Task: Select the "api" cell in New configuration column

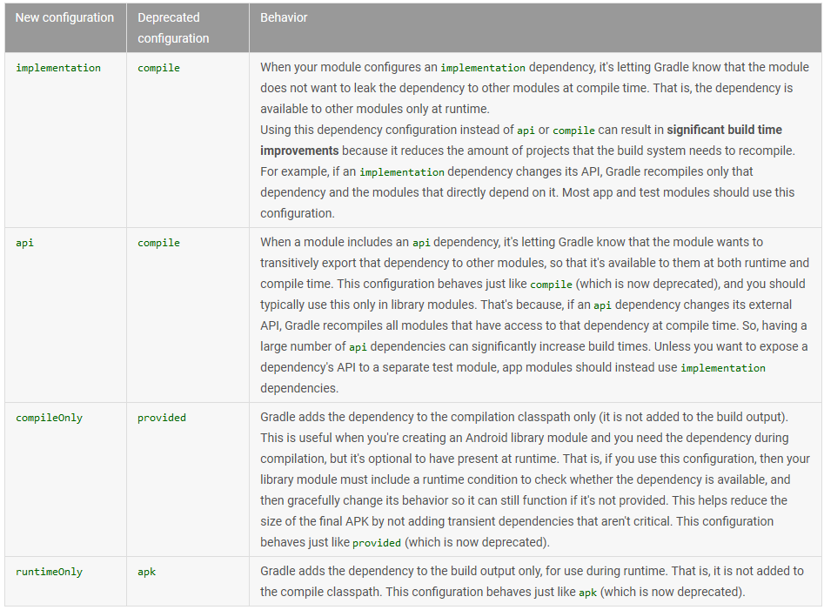Action: tap(24, 243)
